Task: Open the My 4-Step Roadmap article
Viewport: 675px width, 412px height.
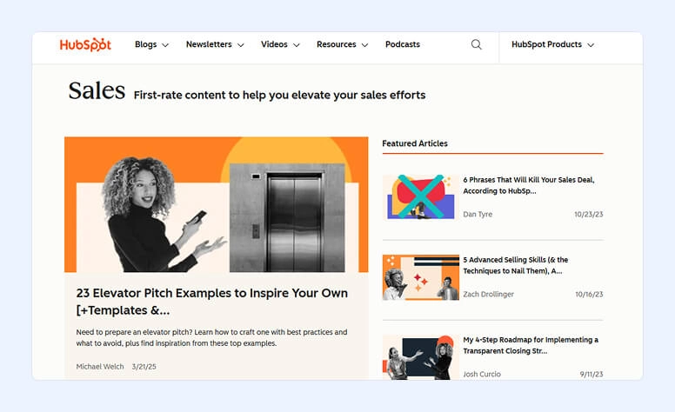Action: 531,345
